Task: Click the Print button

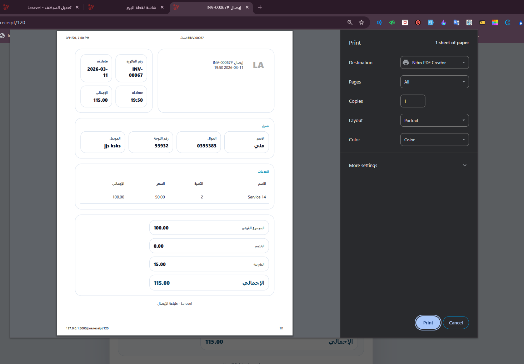Action: tap(428, 323)
